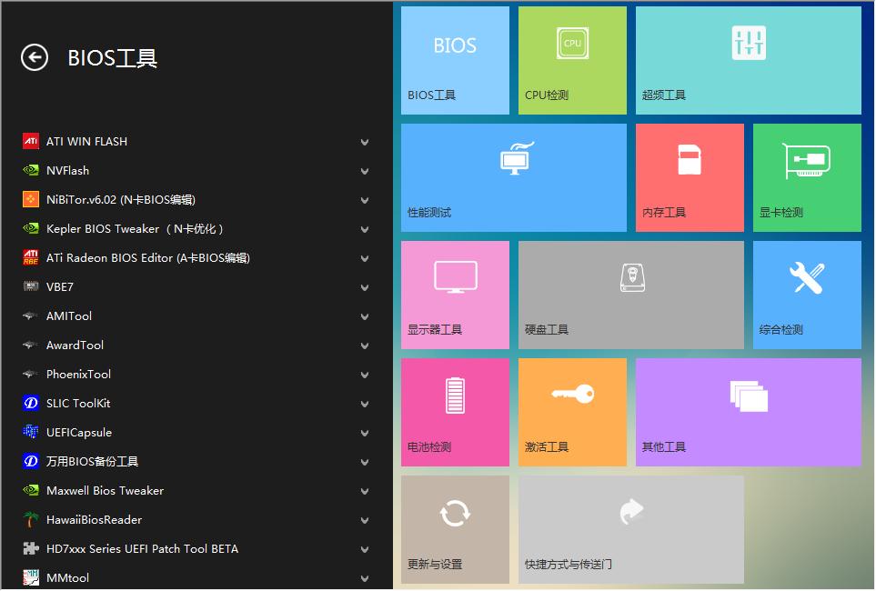Open the 性能测试 benchmark tile
Image resolution: width=876 pixels, height=591 pixels.
[513, 177]
